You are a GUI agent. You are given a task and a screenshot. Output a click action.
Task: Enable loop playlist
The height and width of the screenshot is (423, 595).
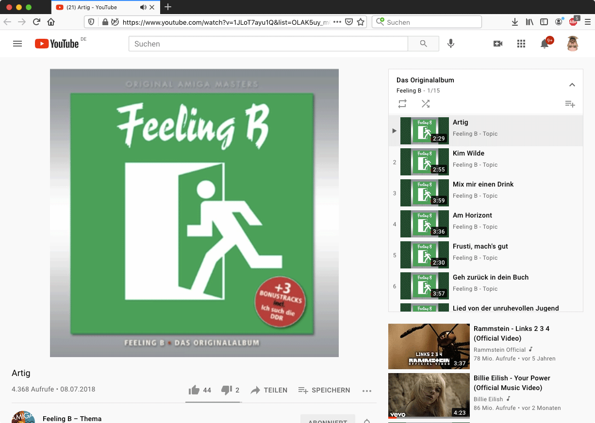pos(402,104)
